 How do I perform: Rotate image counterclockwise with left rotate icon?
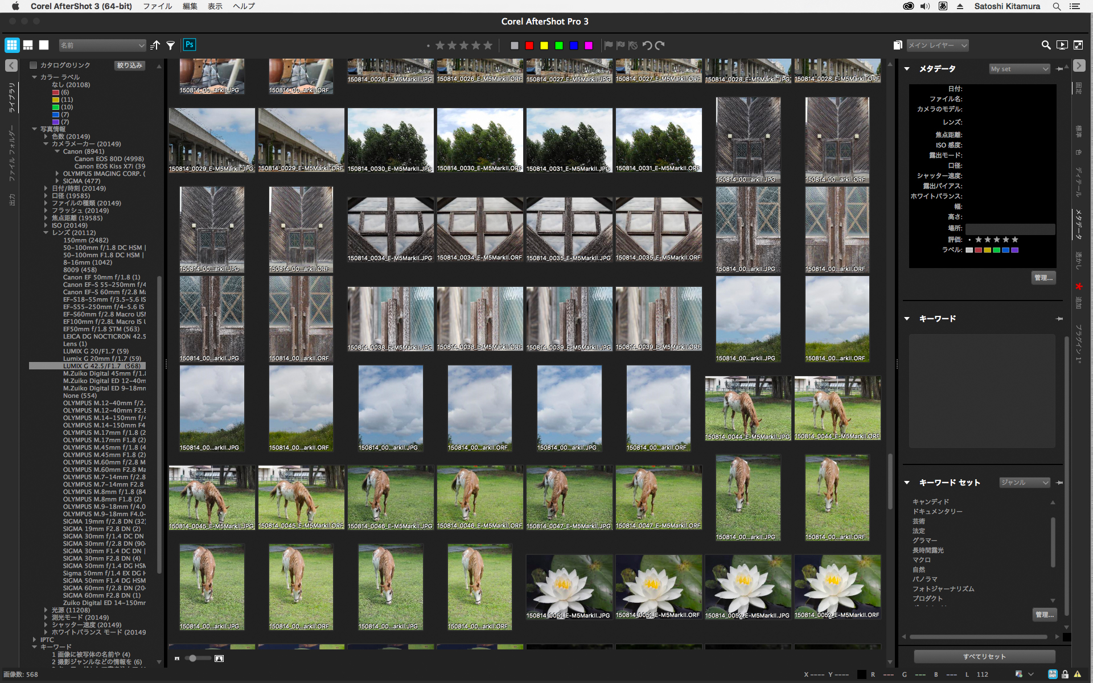tap(647, 46)
